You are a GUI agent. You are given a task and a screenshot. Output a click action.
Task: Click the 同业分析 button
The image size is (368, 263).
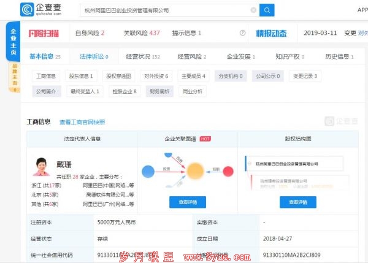(x=193, y=91)
